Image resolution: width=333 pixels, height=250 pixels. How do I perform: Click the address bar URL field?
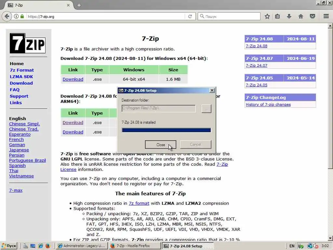coord(105,16)
